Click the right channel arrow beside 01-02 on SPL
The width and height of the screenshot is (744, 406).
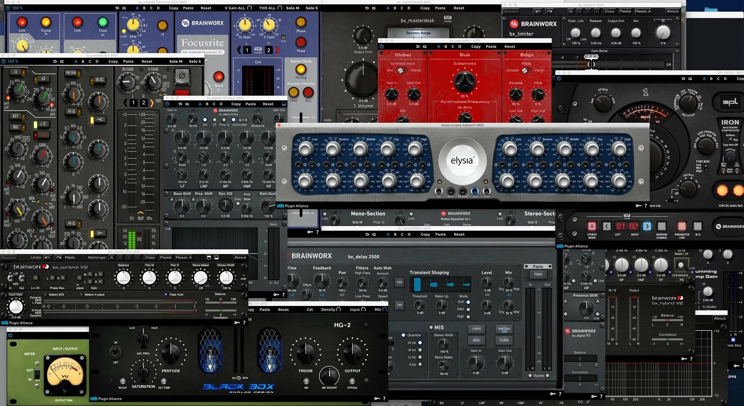click(x=647, y=226)
